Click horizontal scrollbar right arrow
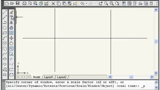160x90 pixels. coord(152,77)
